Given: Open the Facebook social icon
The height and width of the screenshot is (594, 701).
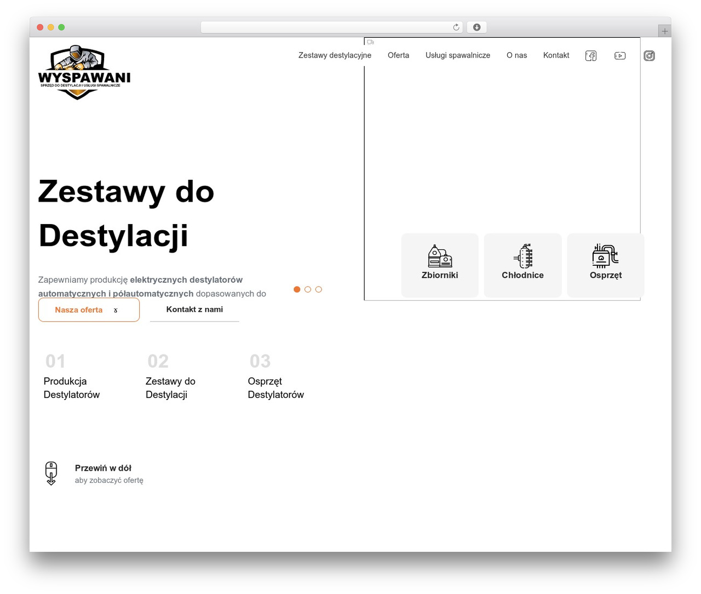Looking at the screenshot, I should point(591,55).
